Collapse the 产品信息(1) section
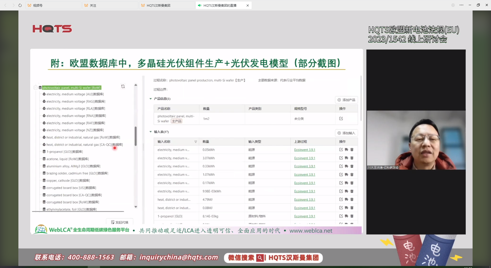Screen dimensions: 491x268 151,99
